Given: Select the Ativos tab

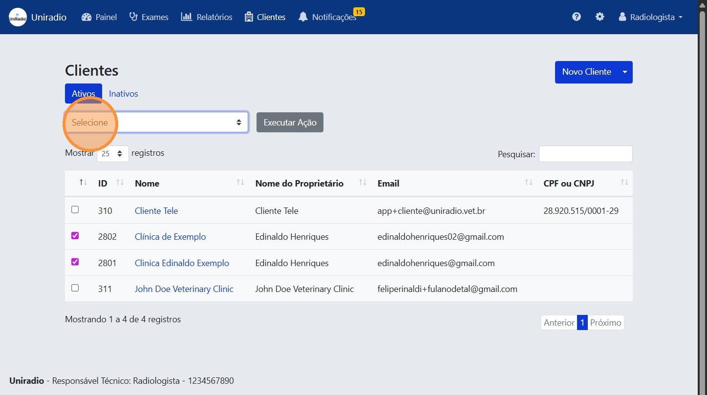Looking at the screenshot, I should (x=83, y=93).
